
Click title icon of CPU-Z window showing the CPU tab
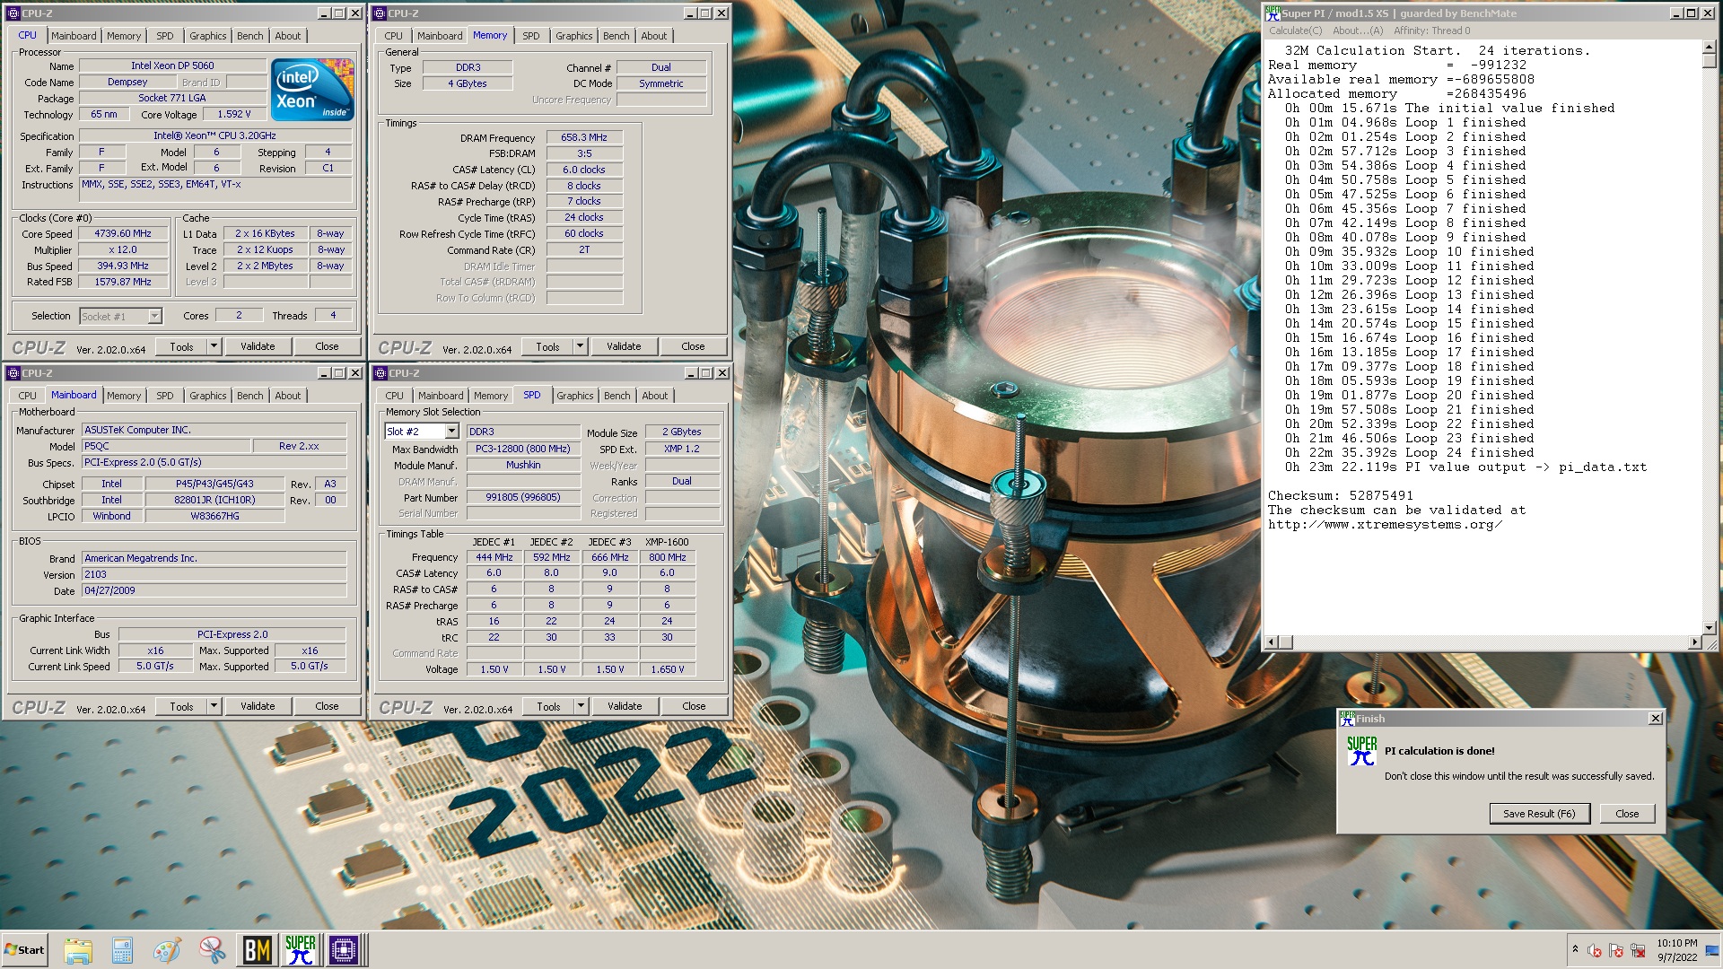(13, 13)
